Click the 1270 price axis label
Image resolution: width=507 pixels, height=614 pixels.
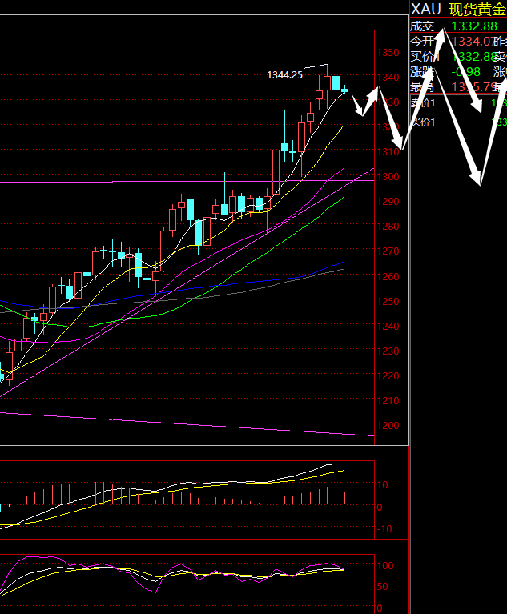coord(388,251)
